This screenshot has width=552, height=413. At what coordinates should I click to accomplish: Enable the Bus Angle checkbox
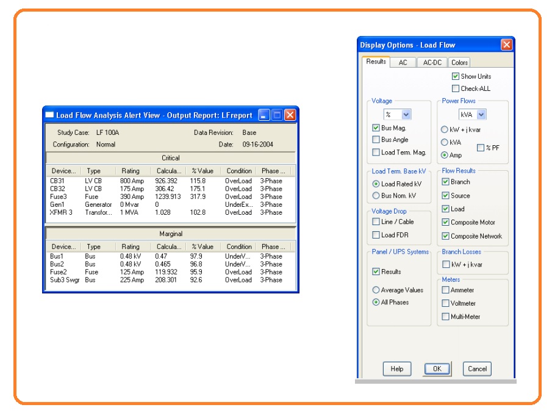[376, 140]
